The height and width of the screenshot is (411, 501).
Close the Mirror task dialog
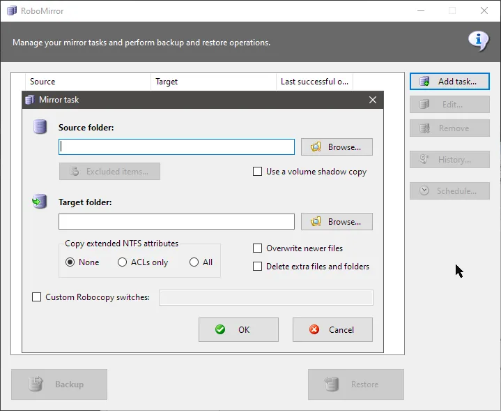coord(373,100)
